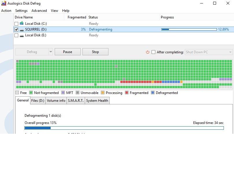Switch to the Volume info tab
Viewport: 234px width, 177px height.
(56, 101)
